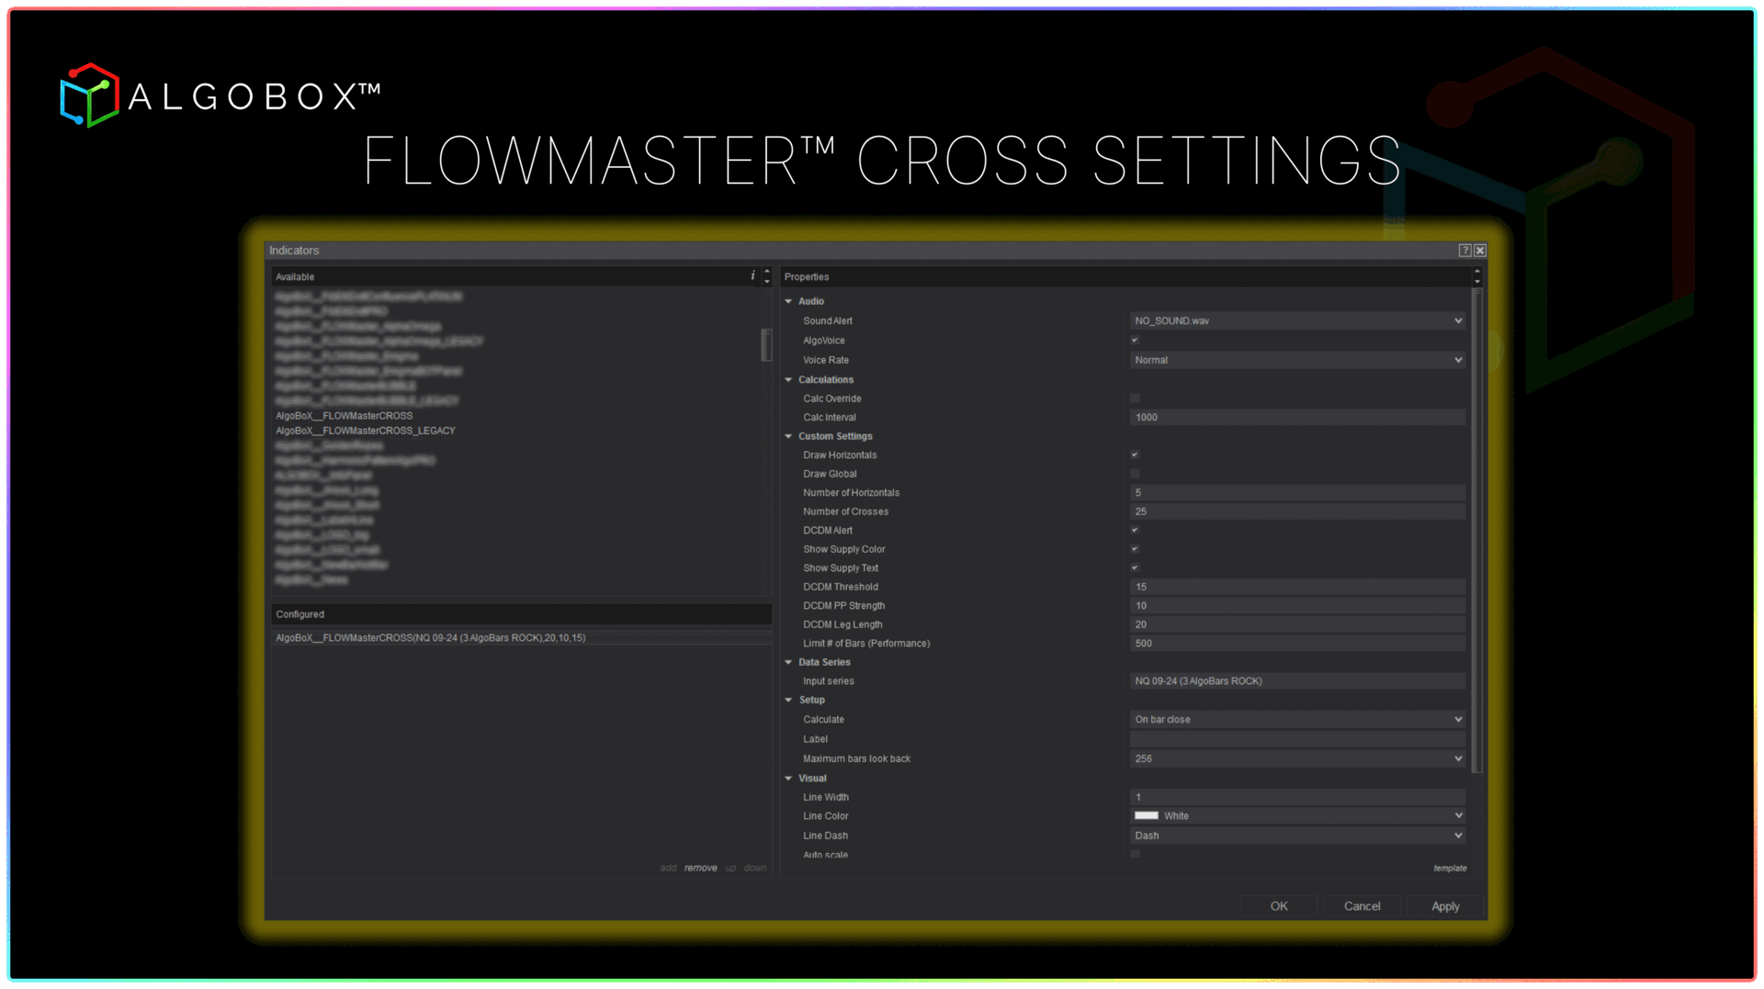Disable the AlgoVoice checkbox
1764x989 pixels.
tap(1135, 340)
